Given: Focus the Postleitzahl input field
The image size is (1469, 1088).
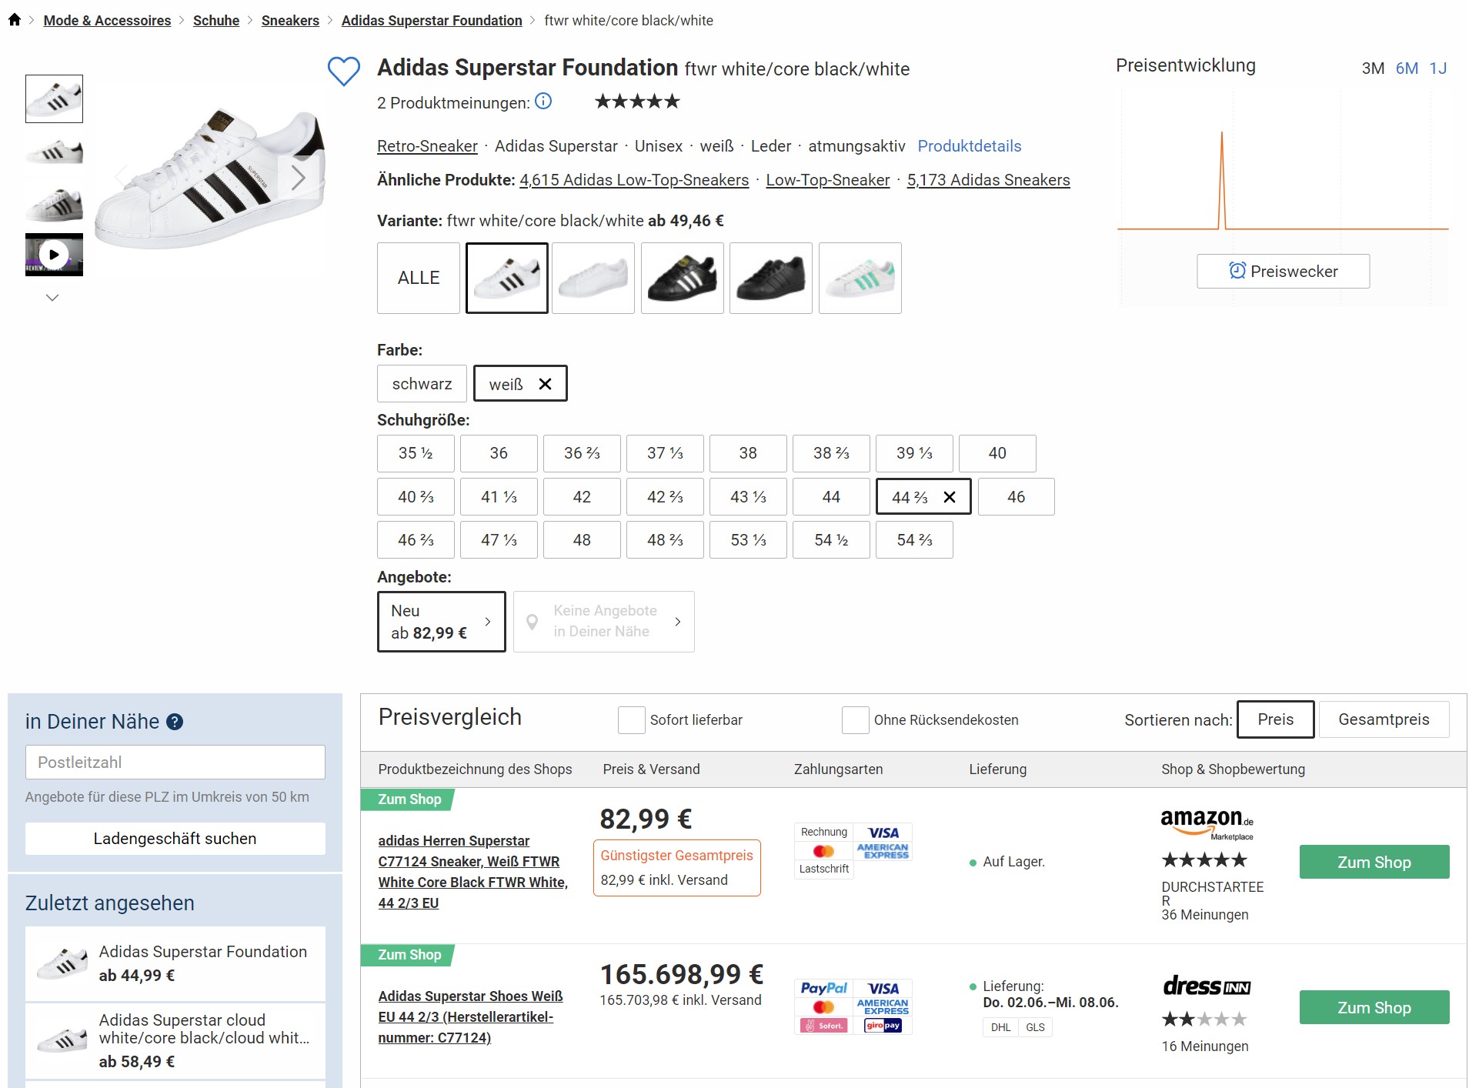Looking at the screenshot, I should click(x=175, y=762).
